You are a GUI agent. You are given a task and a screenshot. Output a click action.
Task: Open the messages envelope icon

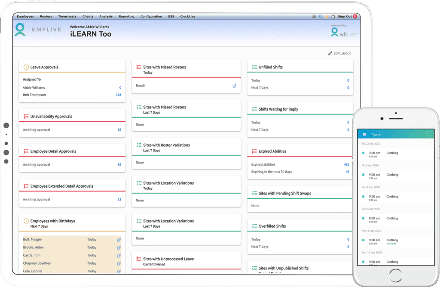pyautogui.click(x=327, y=17)
